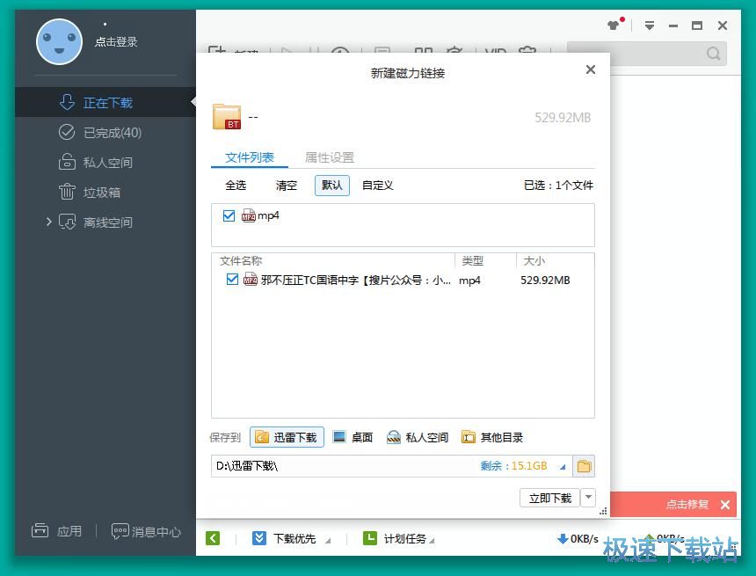This screenshot has width=756, height=576.
Task: Open the save path history dropdown arrow
Action: coord(563,466)
